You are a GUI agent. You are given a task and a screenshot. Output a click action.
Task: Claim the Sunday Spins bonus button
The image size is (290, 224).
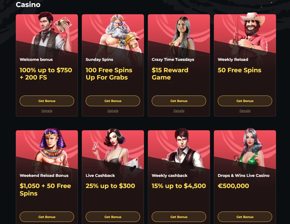pyautogui.click(x=113, y=101)
